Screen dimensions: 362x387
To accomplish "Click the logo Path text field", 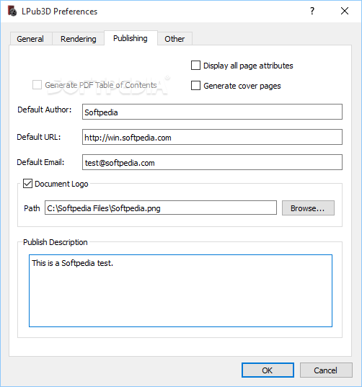I will [x=161, y=208].
